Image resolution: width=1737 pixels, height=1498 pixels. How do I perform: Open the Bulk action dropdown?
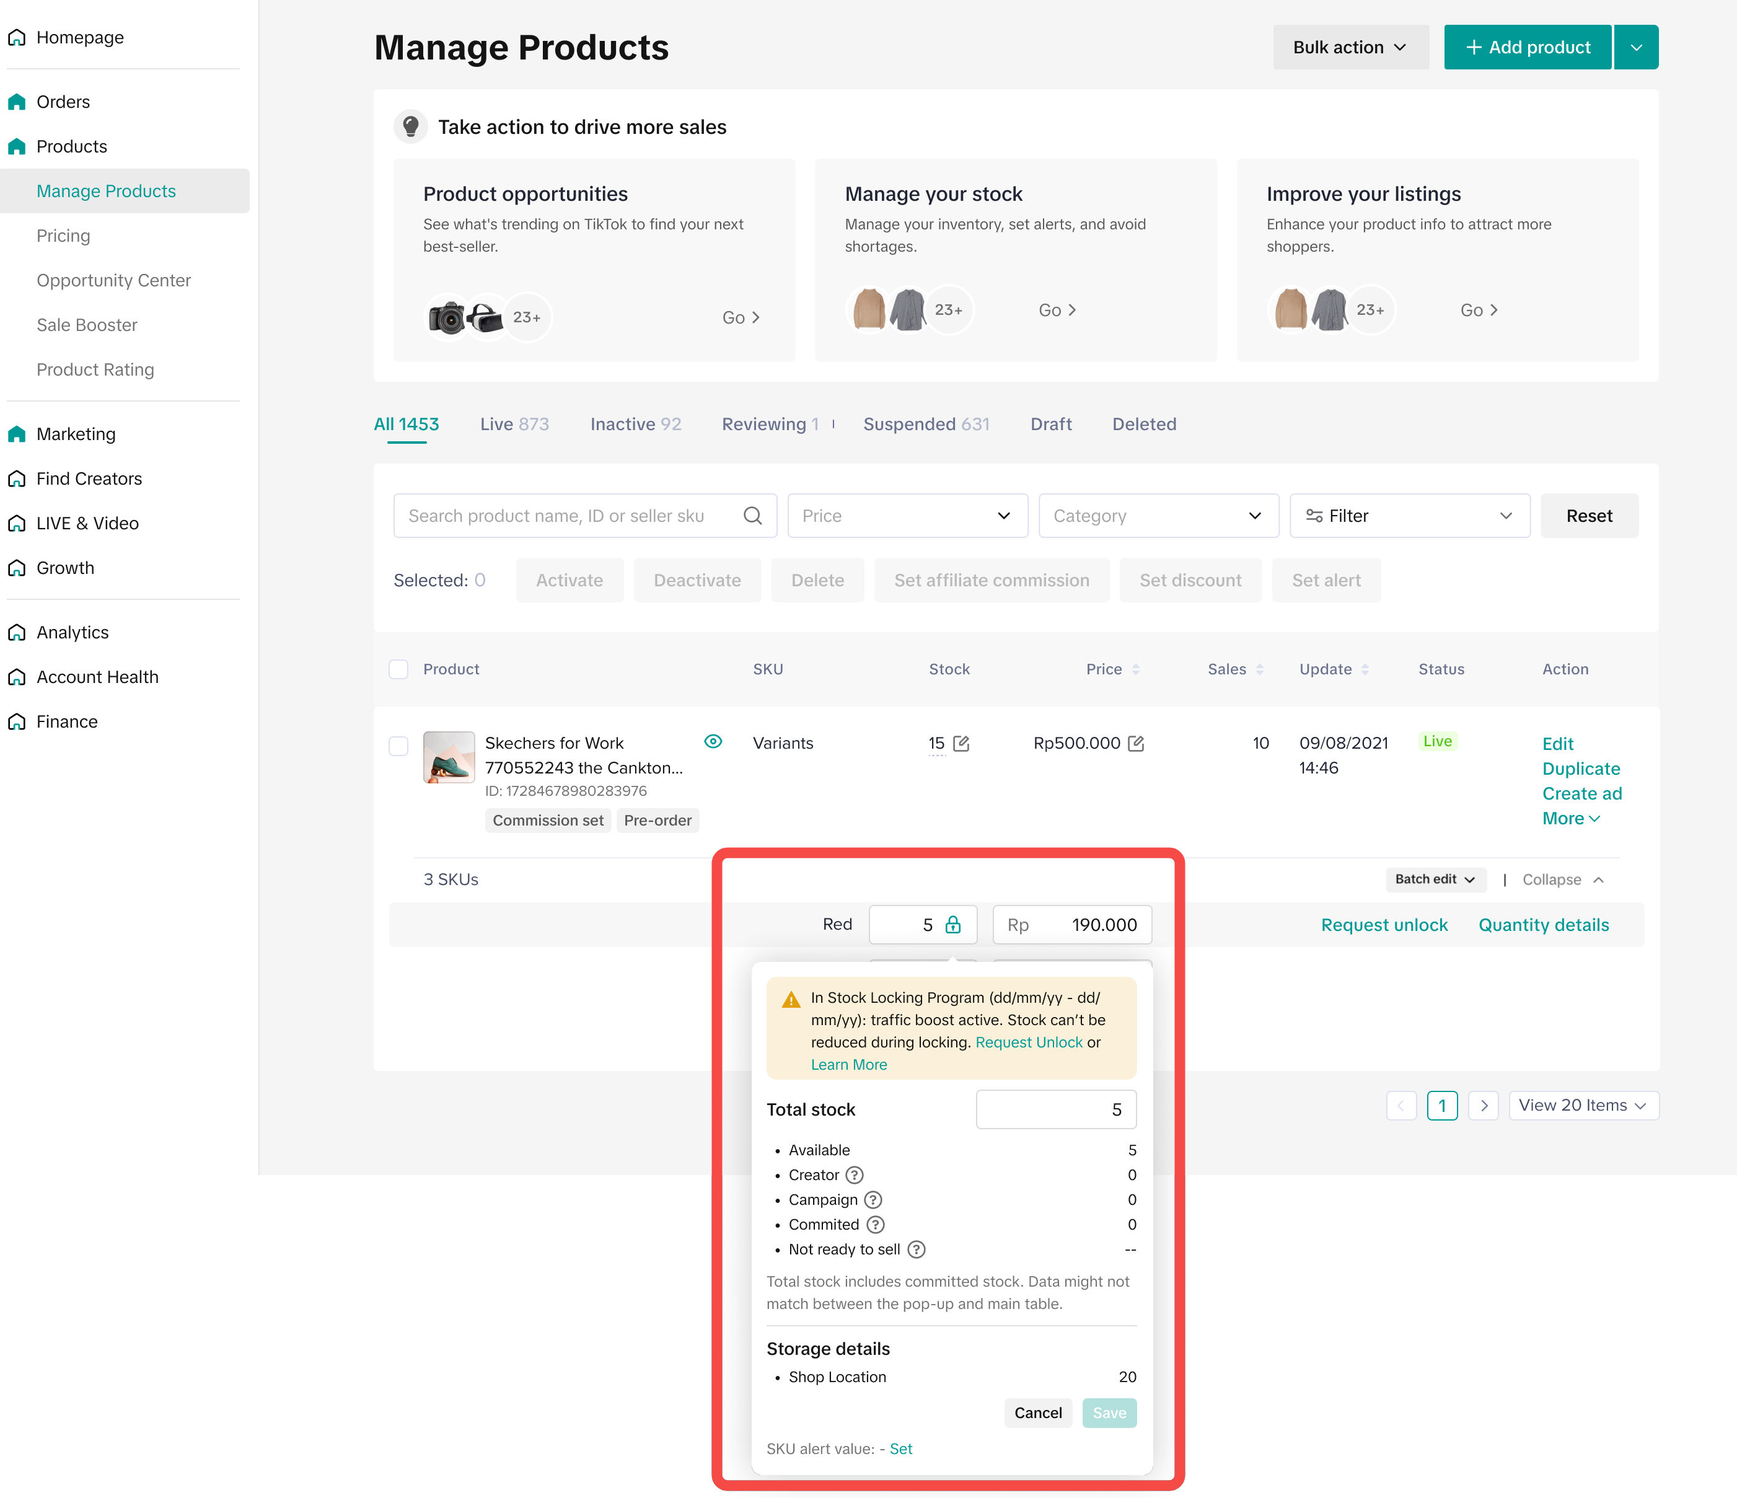1350,48
